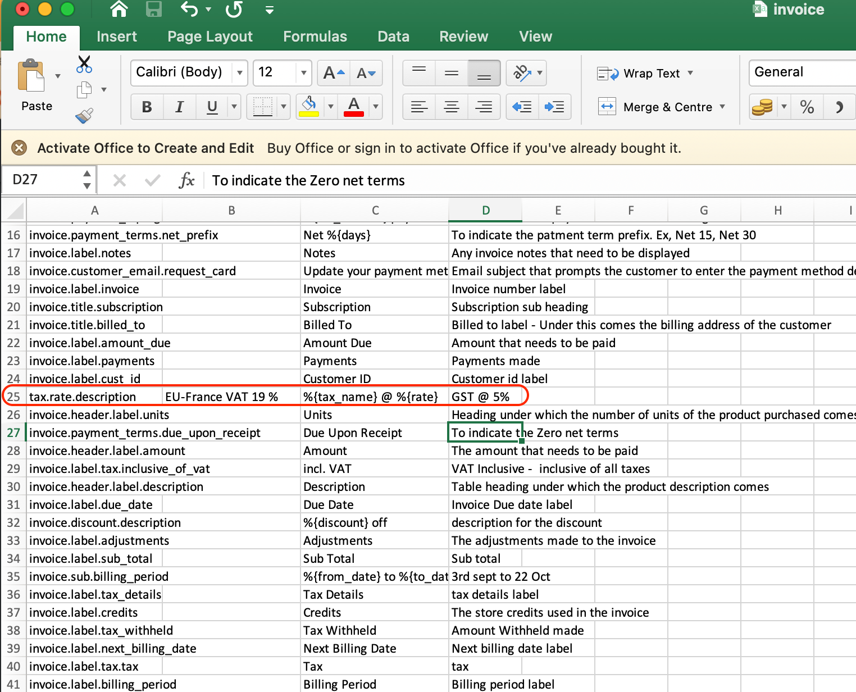Change font colour using the red swatch
856x692 pixels.
[353, 107]
